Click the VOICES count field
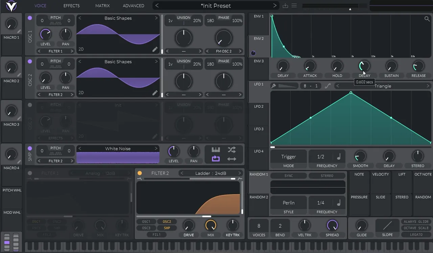 (x=259, y=226)
